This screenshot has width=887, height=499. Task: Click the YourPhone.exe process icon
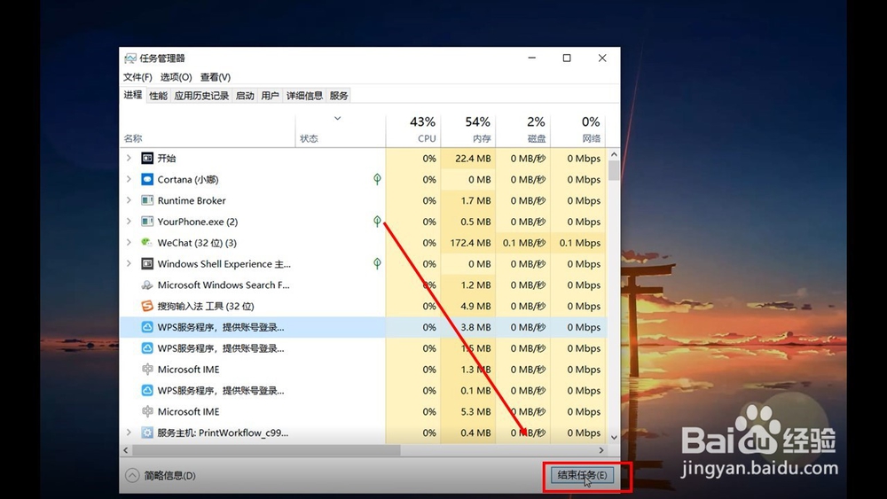[x=147, y=222]
